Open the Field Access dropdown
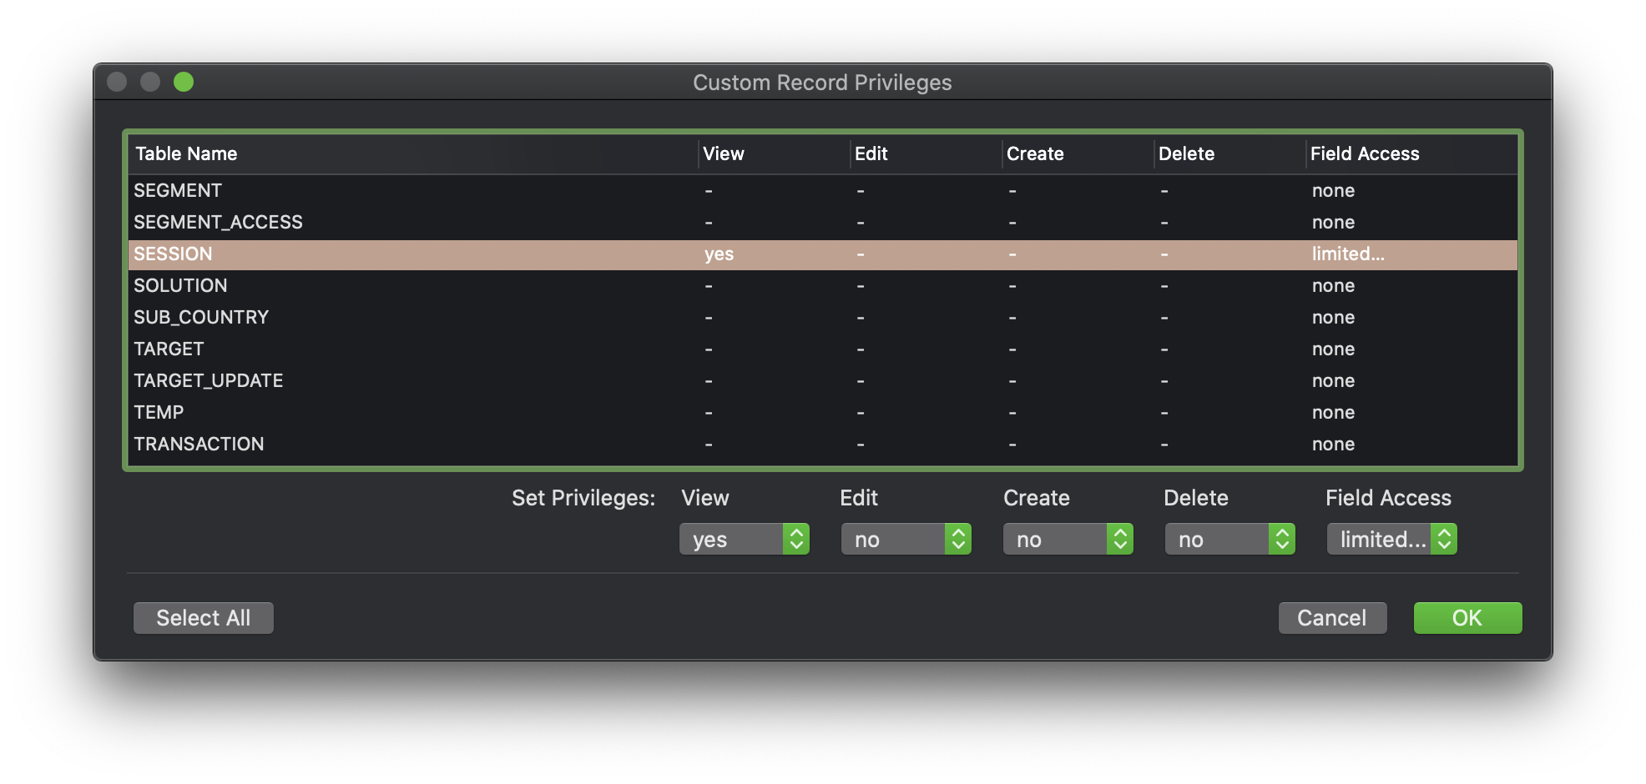1646x784 pixels. point(1391,540)
